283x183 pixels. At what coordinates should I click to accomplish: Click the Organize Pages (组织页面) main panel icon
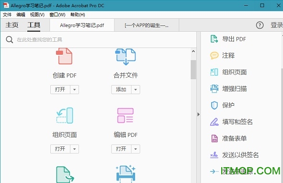click(x=65, y=115)
